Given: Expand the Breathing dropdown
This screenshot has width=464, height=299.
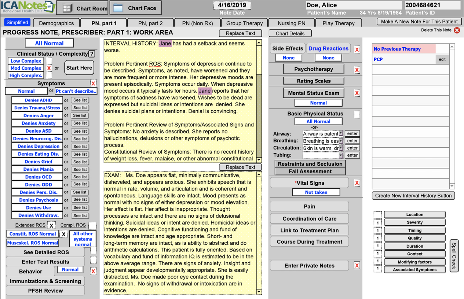Looking at the screenshot, I should click(x=341, y=141).
